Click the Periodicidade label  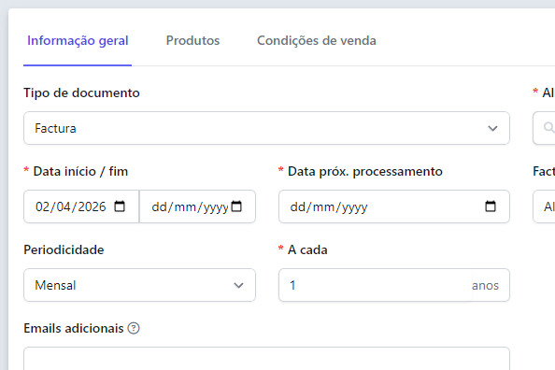(x=64, y=250)
